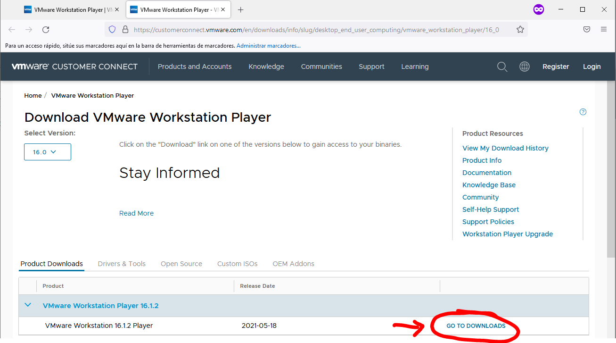Click the tracking protection shield icon

(112, 29)
